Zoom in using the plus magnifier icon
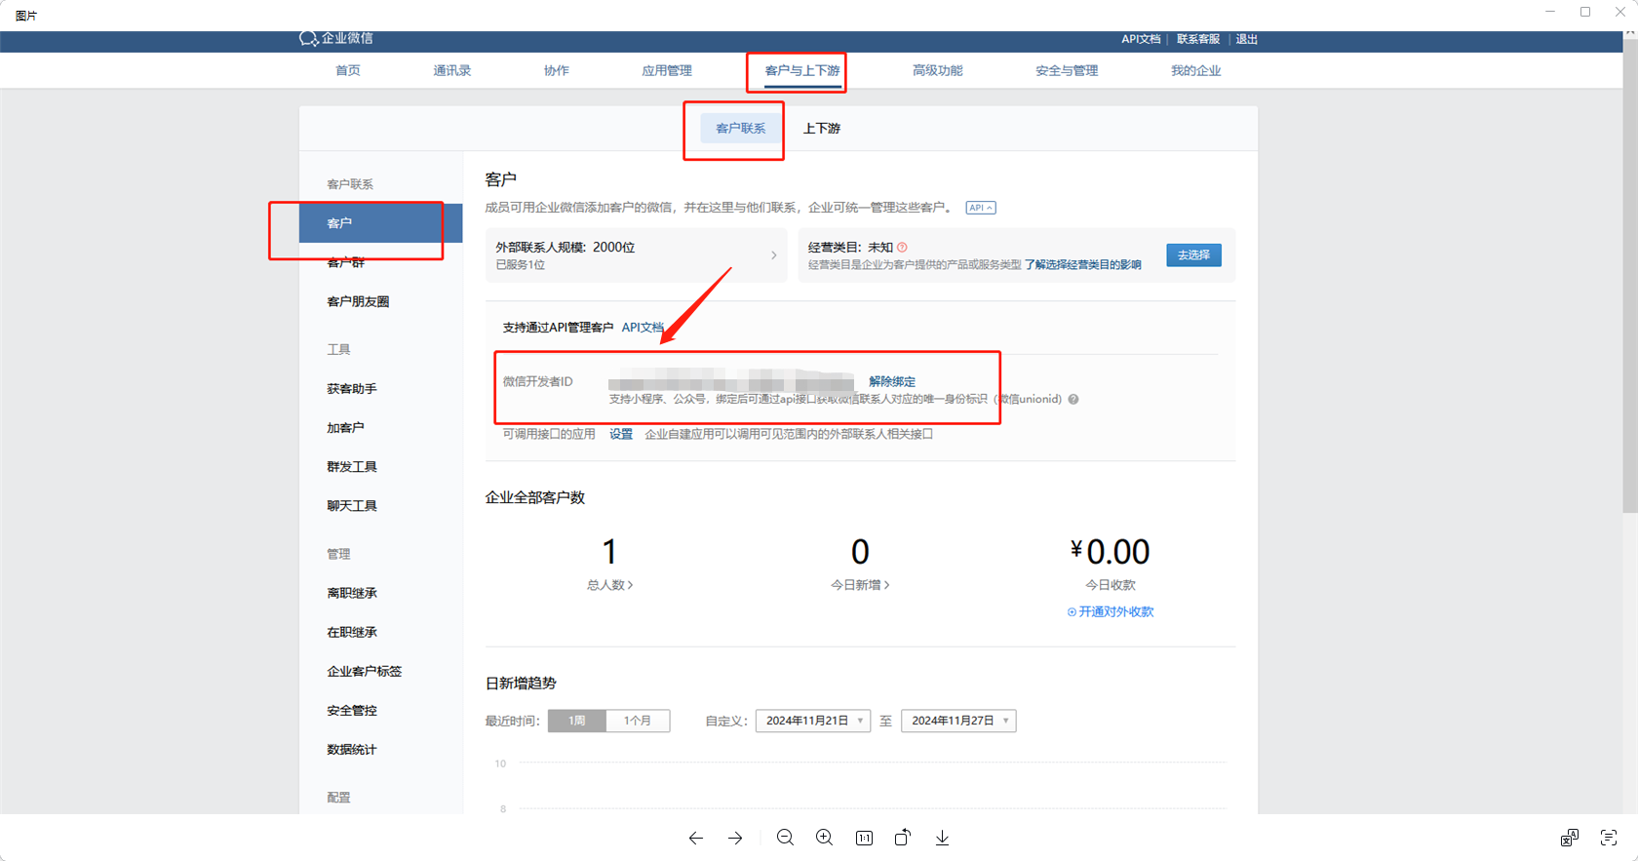 pyautogui.click(x=825, y=838)
